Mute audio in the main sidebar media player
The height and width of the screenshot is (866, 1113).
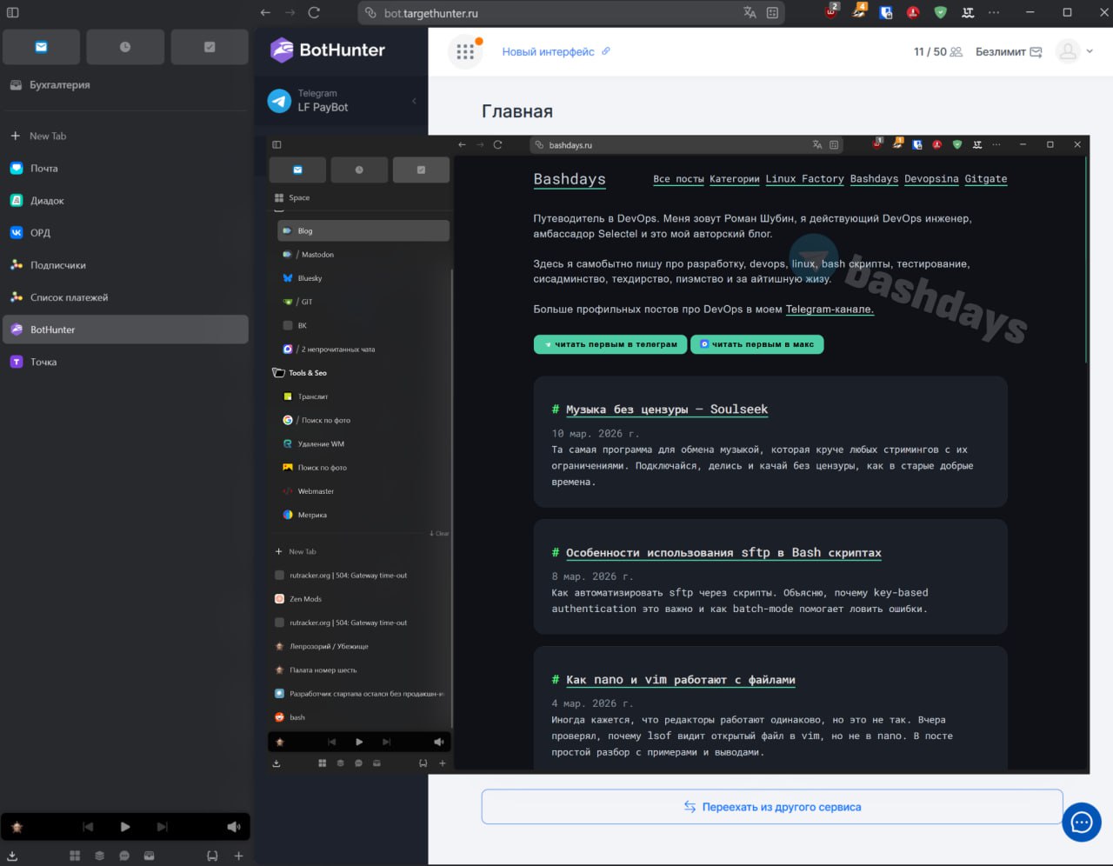tap(233, 827)
